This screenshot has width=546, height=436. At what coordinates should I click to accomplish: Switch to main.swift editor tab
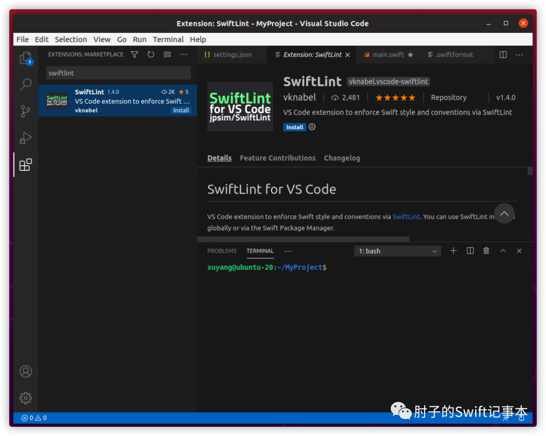pos(388,55)
